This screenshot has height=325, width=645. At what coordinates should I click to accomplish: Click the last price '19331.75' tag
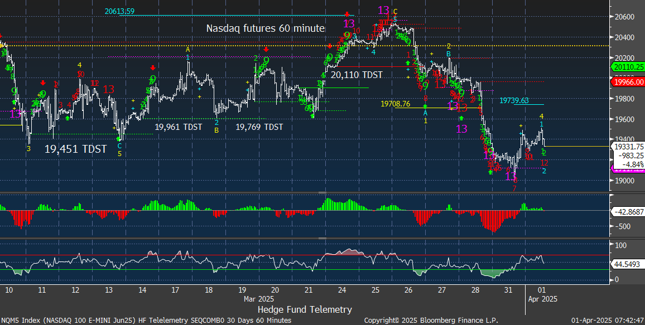[628, 147]
